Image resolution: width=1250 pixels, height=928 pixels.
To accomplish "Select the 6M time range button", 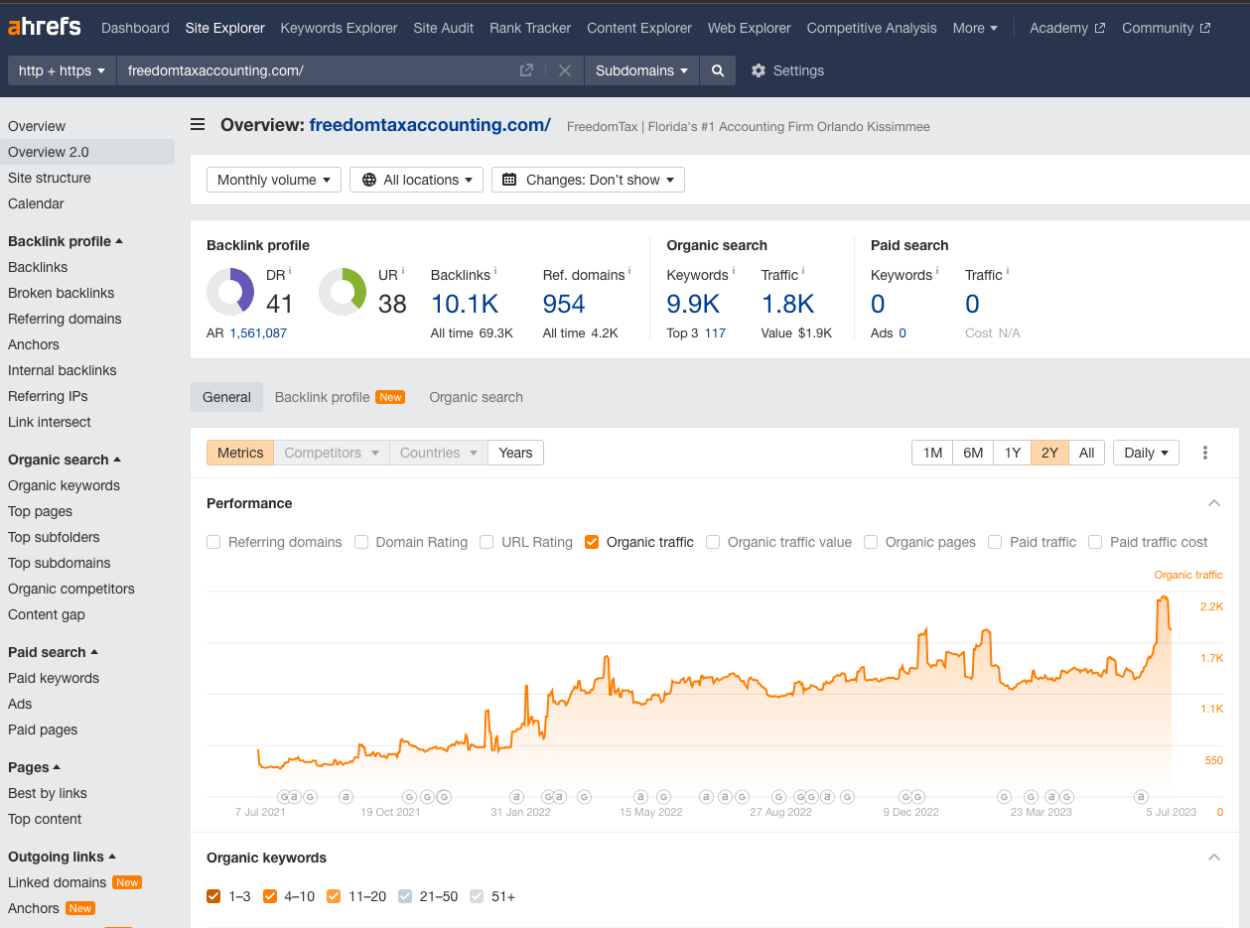I will [x=973, y=453].
